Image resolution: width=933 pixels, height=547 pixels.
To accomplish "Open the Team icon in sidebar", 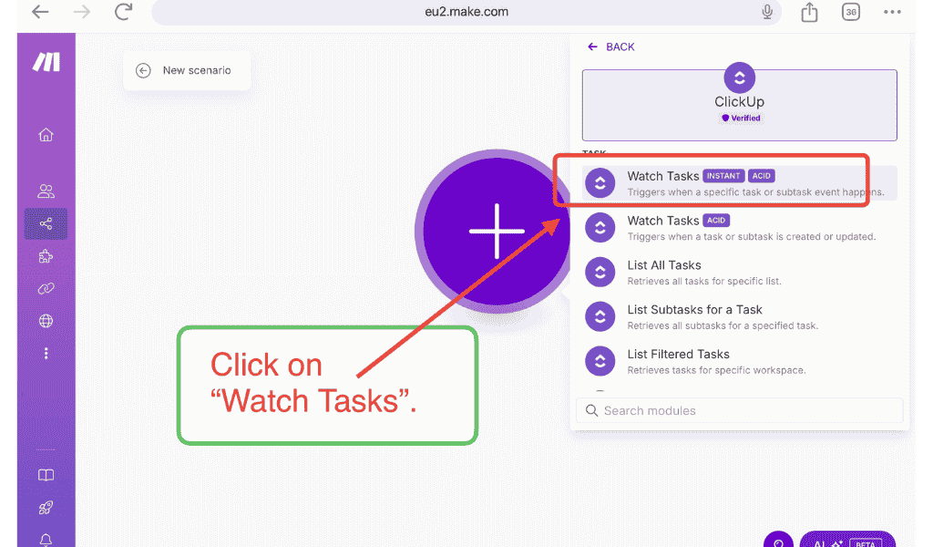I will coord(46,191).
